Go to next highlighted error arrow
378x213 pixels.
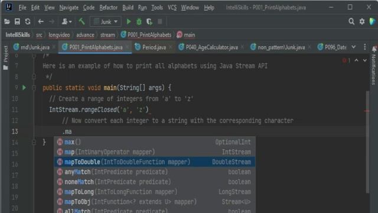pos(365,60)
